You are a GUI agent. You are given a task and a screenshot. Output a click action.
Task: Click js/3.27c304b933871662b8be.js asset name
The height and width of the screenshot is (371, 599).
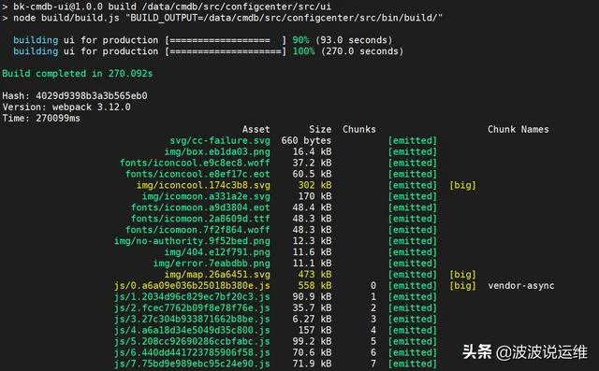[x=192, y=320]
